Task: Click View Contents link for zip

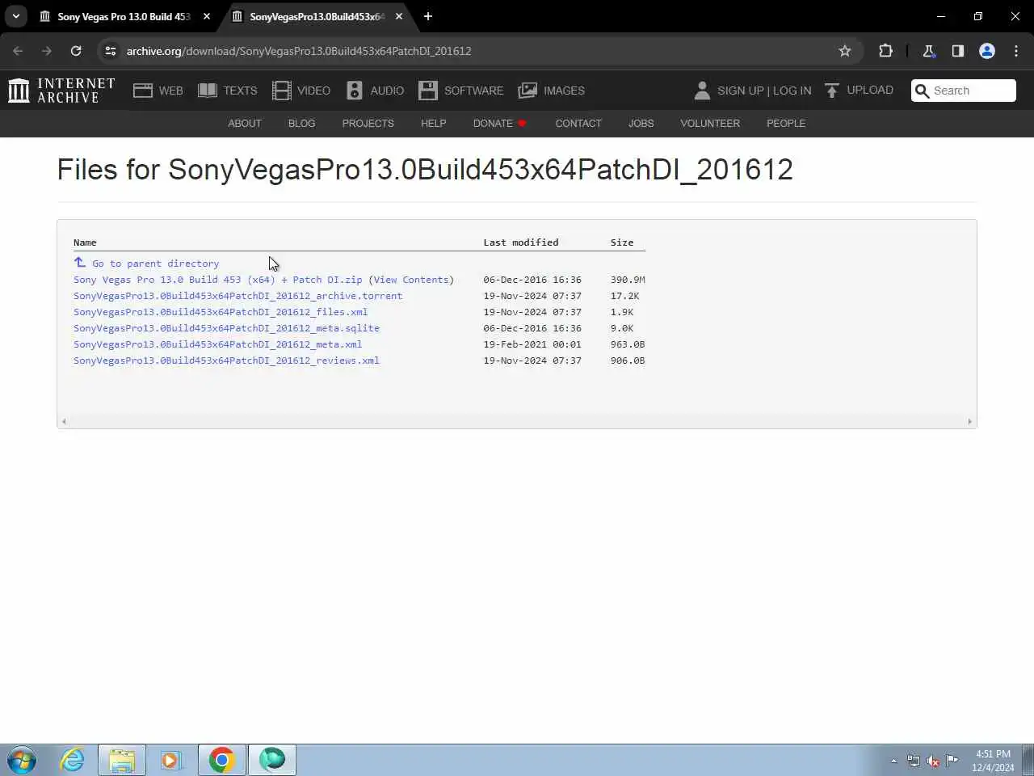Action: tap(411, 280)
